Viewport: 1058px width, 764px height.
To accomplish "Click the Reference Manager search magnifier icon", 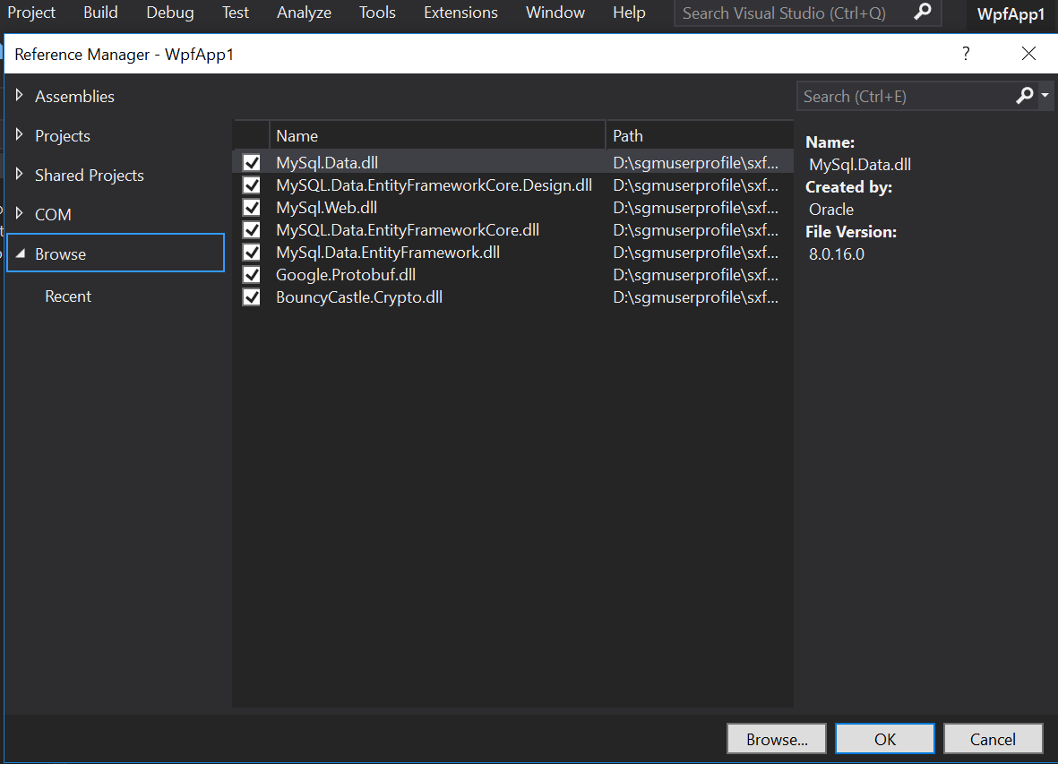I will [x=1024, y=96].
